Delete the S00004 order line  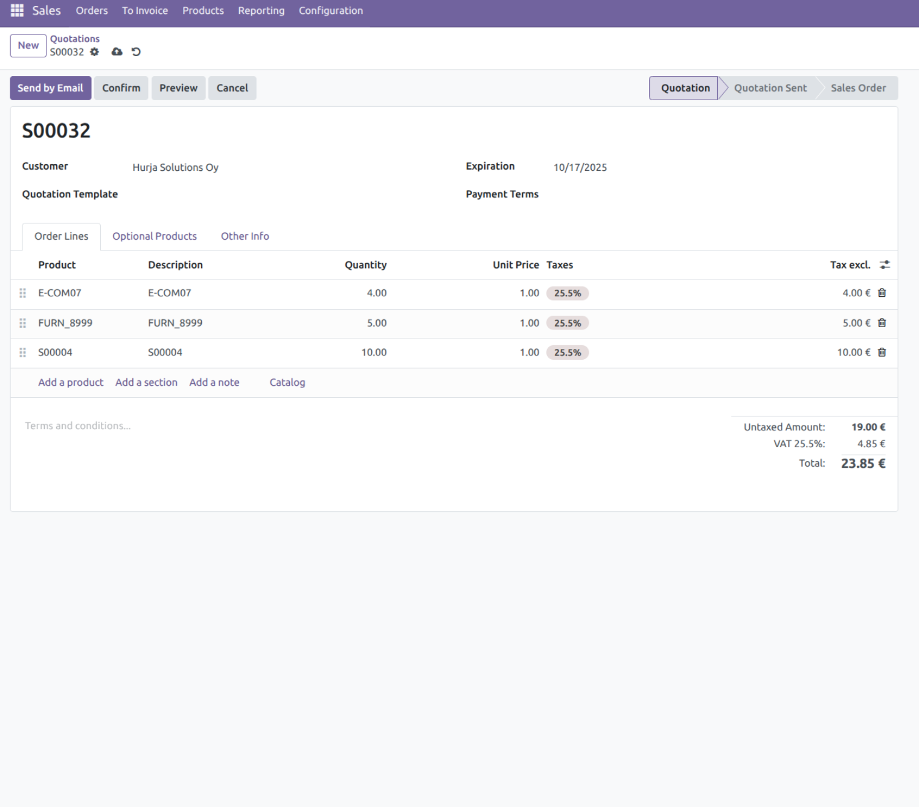point(882,352)
